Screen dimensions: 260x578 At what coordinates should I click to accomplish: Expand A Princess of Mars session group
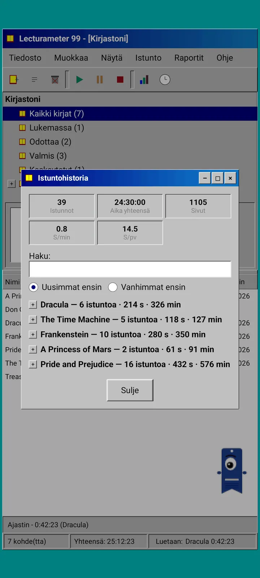tap(33, 349)
